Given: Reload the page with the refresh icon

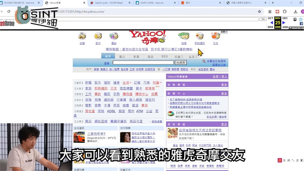Looking at the screenshot, I should pos(9,12).
